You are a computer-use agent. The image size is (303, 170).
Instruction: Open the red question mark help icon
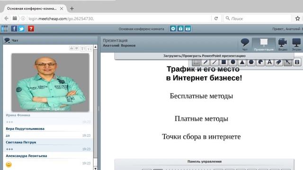click(x=31, y=29)
